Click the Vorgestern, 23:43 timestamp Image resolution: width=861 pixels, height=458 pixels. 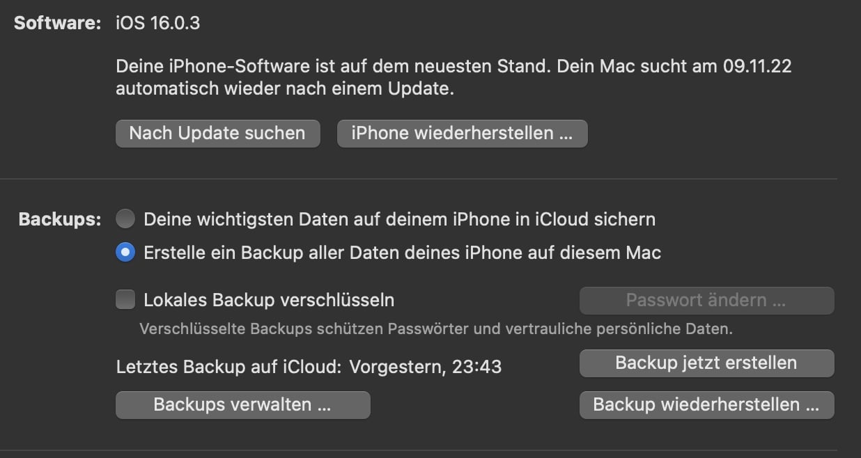click(425, 366)
